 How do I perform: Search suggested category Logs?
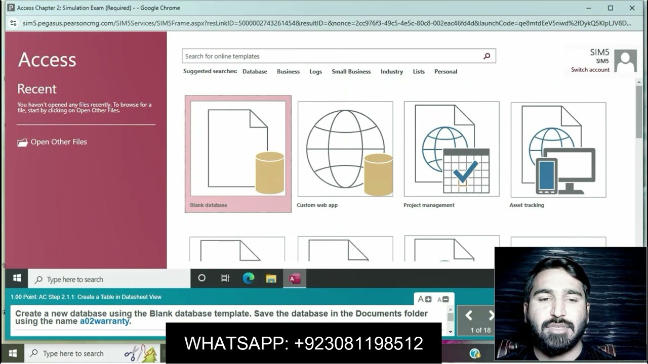pyautogui.click(x=315, y=72)
